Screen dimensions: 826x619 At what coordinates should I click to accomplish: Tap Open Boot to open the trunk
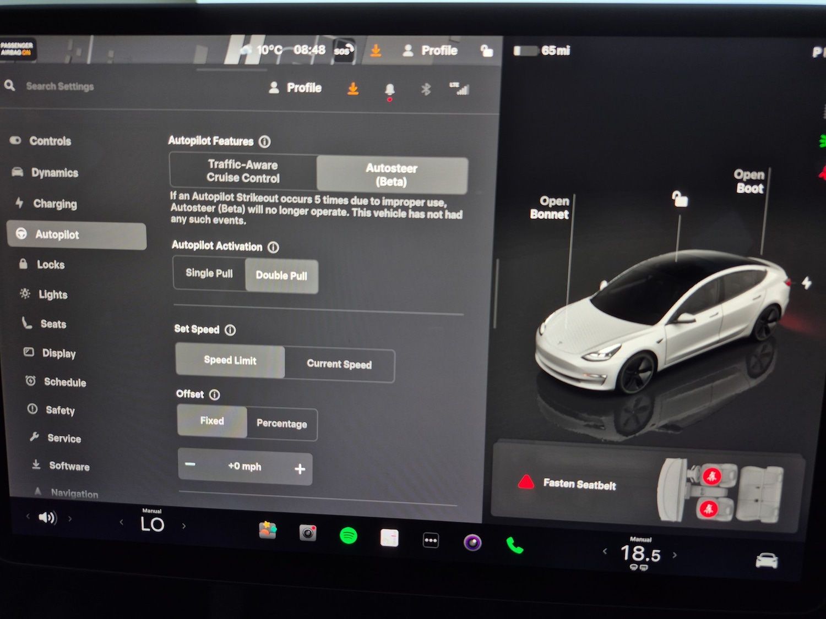[750, 182]
